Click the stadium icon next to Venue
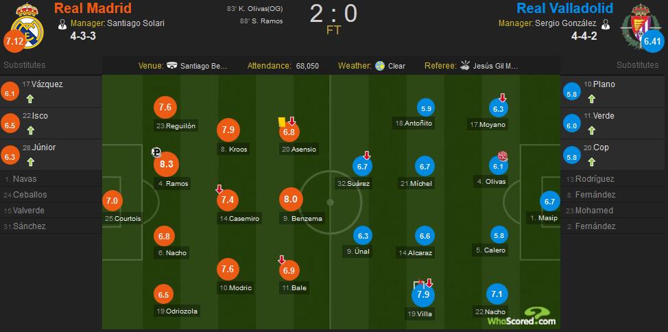The height and width of the screenshot is (332, 668). [172, 66]
